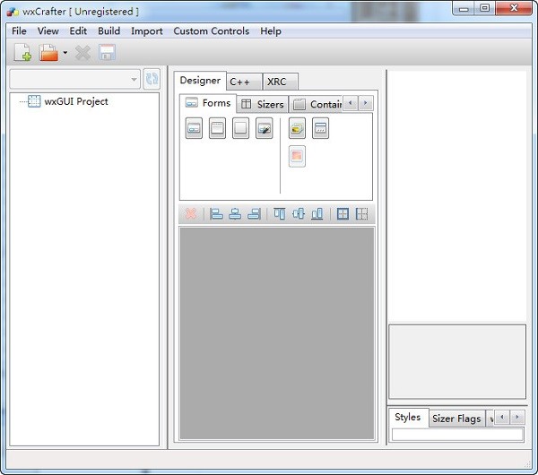Open the project selector combo box
Image resolution: width=538 pixels, height=475 pixels.
tap(74, 80)
